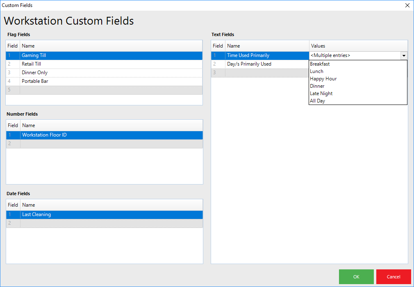Select Late Night from the list

pyautogui.click(x=321, y=93)
